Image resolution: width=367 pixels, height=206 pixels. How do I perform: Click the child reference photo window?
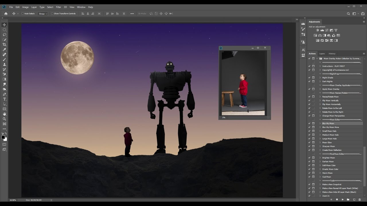tap(245, 83)
